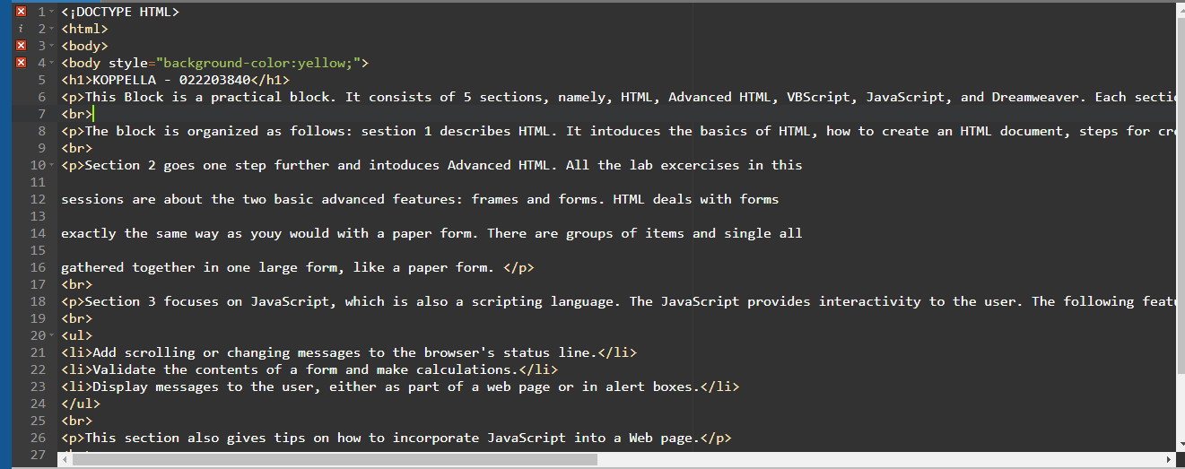Screen dimensions: 1185x469
Task: Click the paragraph starting 'Section 3 focuses on JavaScript'
Action: (x=618, y=301)
